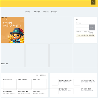
Task: Focus the password input field
Action: (82, 29)
